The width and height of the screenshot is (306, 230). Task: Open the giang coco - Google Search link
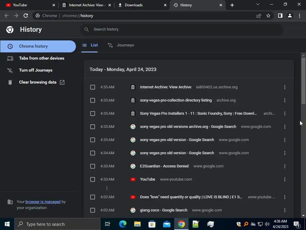164,210
